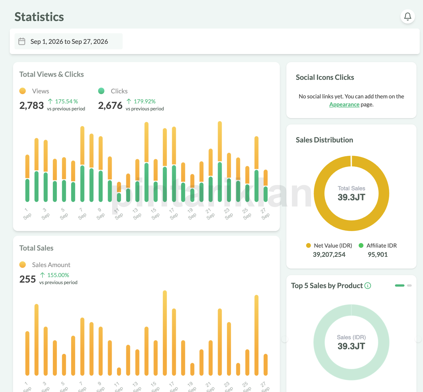The height and width of the screenshot is (392, 423).
Task: Click the Total Sales 39.3JT donut center
Action: click(351, 193)
